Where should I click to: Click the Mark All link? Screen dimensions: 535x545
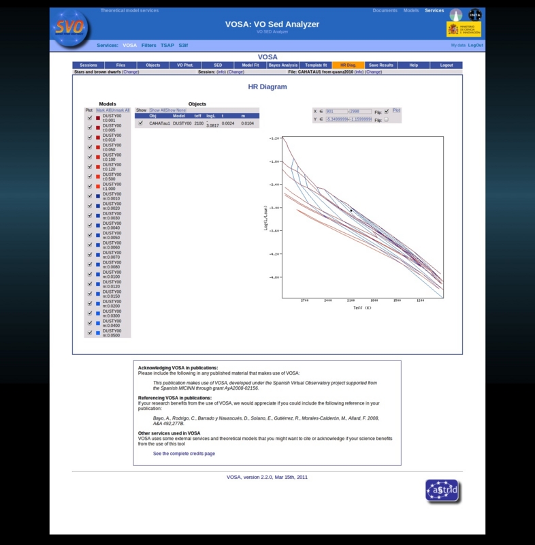click(103, 110)
